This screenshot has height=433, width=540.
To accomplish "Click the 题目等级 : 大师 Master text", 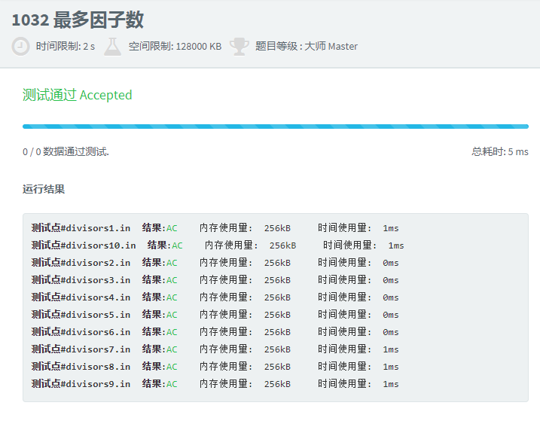I will 307,46.
